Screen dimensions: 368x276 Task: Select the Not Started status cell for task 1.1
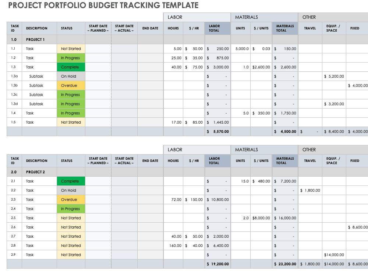tap(71, 48)
